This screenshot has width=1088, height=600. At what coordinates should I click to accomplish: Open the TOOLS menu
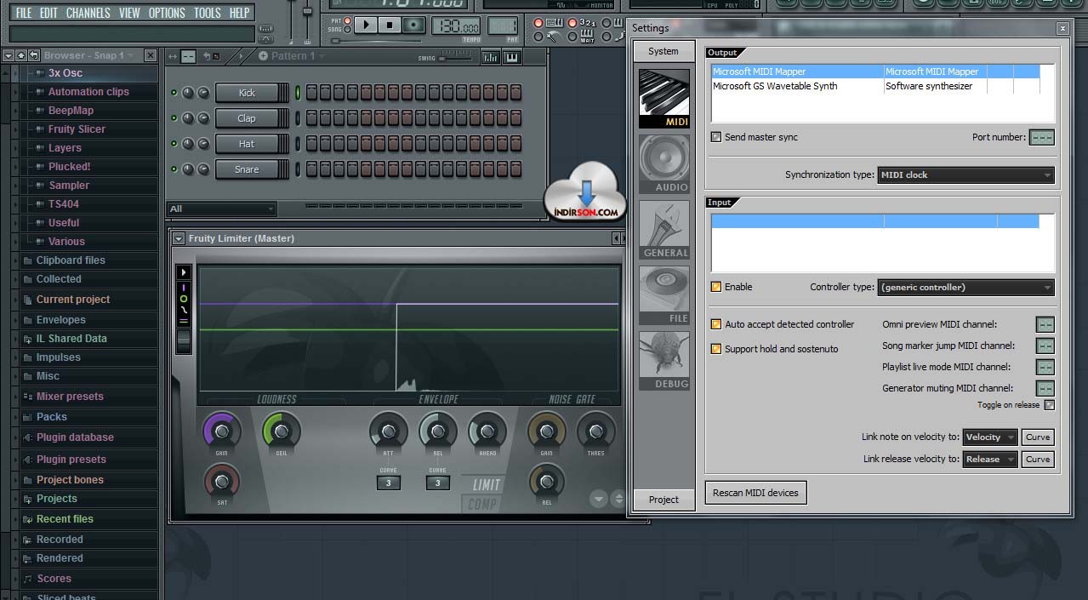(208, 13)
